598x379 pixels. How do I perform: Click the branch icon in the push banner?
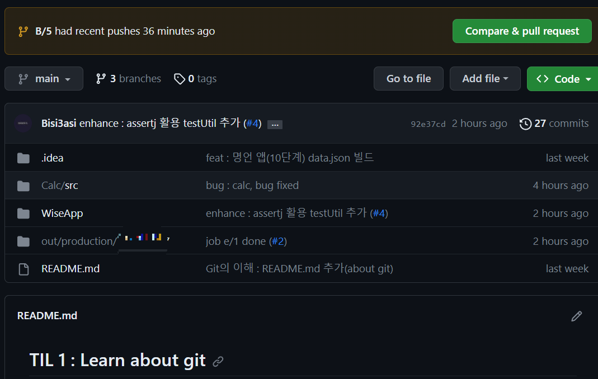(x=23, y=31)
